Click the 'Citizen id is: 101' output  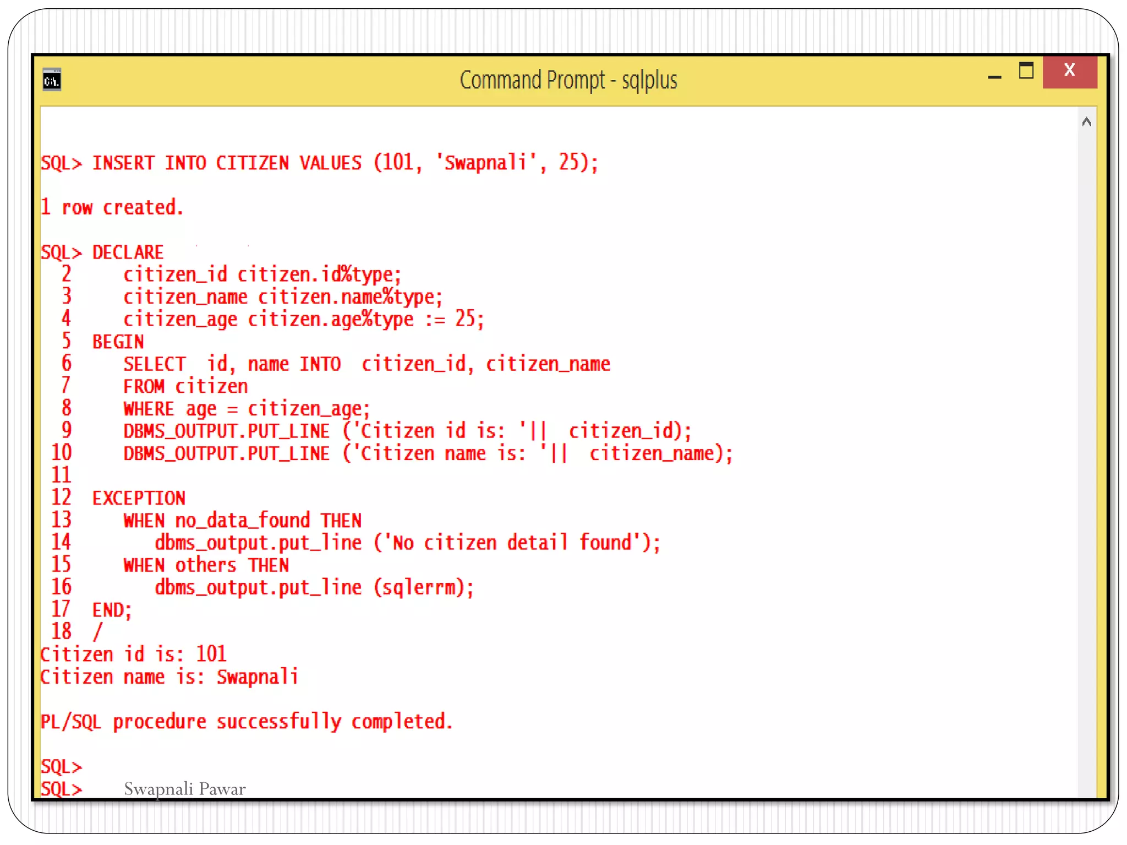[x=133, y=654]
